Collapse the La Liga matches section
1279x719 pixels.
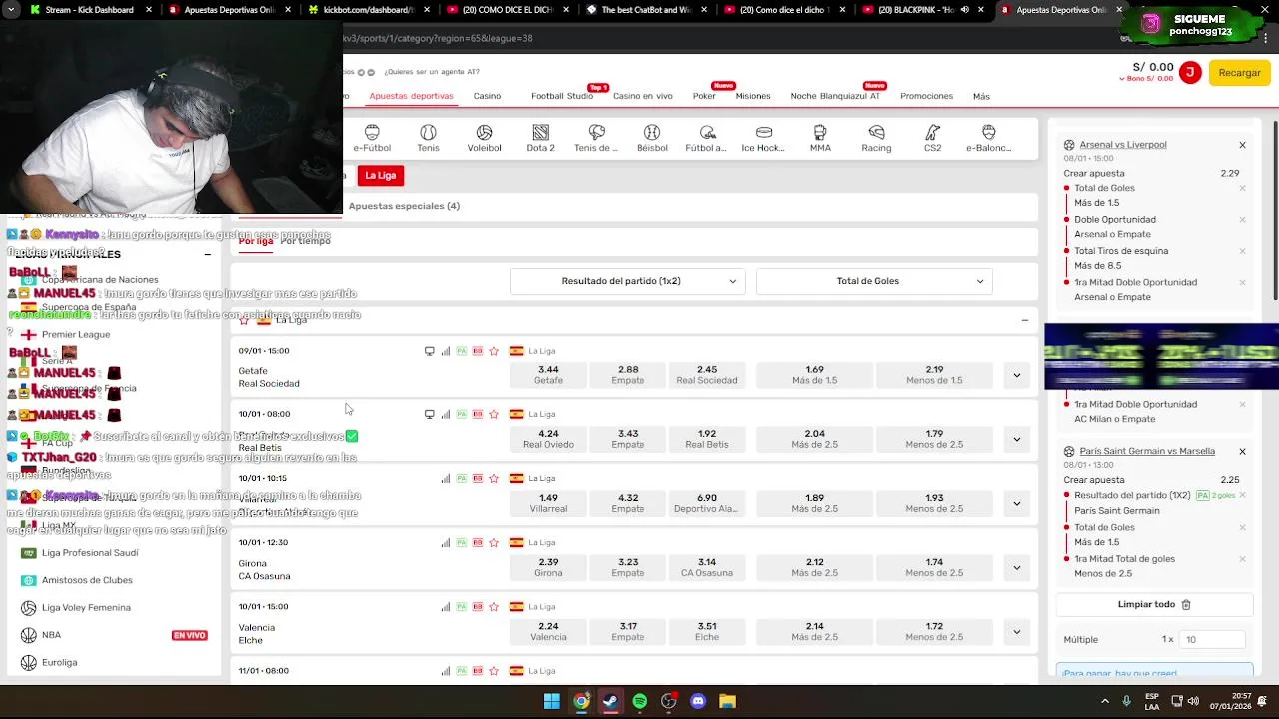point(1024,320)
